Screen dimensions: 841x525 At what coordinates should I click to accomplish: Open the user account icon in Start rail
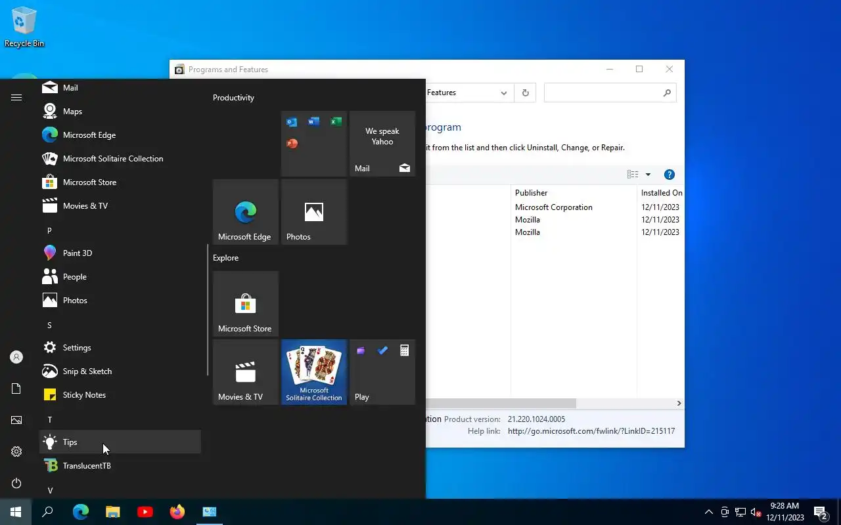(x=16, y=357)
